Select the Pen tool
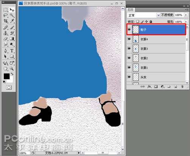 click(x=6, y=51)
